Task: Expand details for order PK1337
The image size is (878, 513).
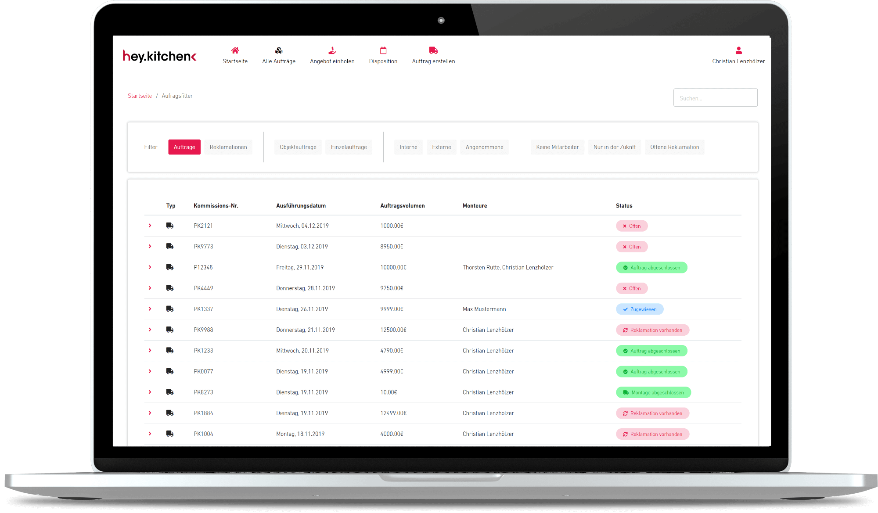Action: coord(150,309)
